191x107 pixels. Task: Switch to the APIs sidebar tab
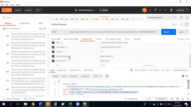pyautogui.click(x=41, y=23)
